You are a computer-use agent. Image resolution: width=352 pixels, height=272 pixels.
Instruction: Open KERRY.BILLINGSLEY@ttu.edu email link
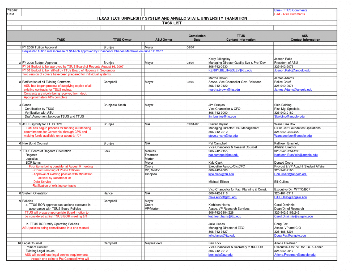click(230, 70)
